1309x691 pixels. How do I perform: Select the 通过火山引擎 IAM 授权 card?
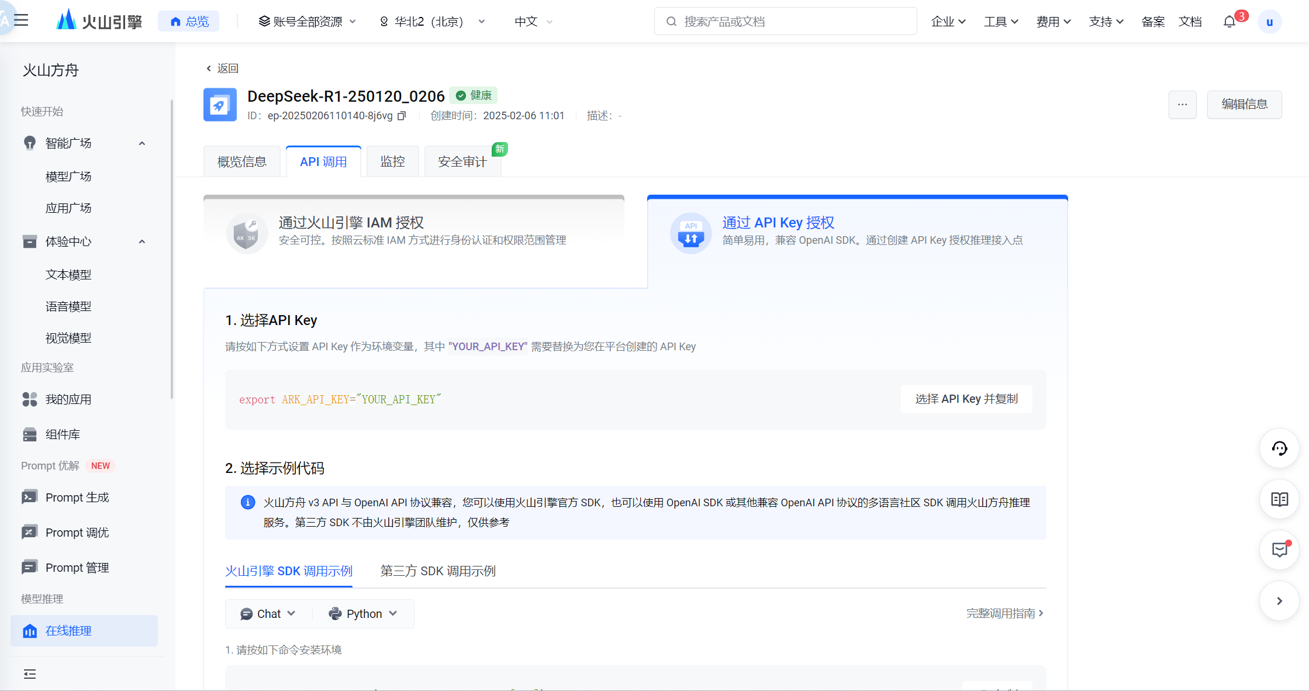coord(414,241)
